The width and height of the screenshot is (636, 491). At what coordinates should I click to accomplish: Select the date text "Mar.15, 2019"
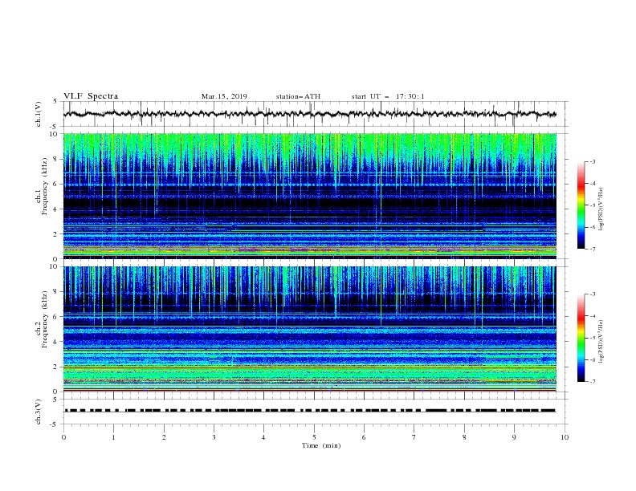point(224,96)
